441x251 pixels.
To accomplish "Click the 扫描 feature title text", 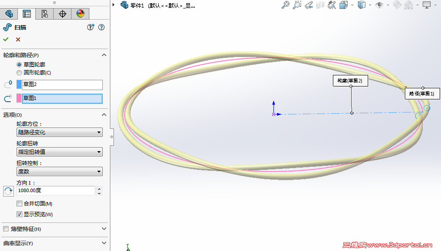I will (x=20, y=28).
